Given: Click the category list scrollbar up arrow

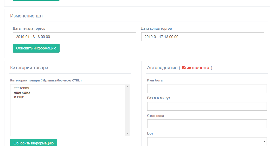Looking at the screenshot, I should (127, 87).
